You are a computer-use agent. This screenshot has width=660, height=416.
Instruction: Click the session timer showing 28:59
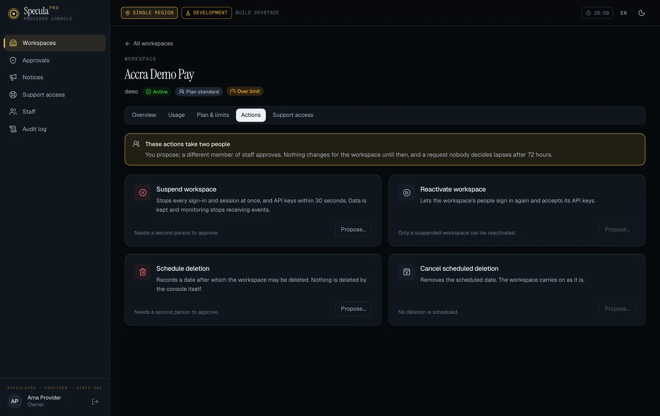click(597, 13)
